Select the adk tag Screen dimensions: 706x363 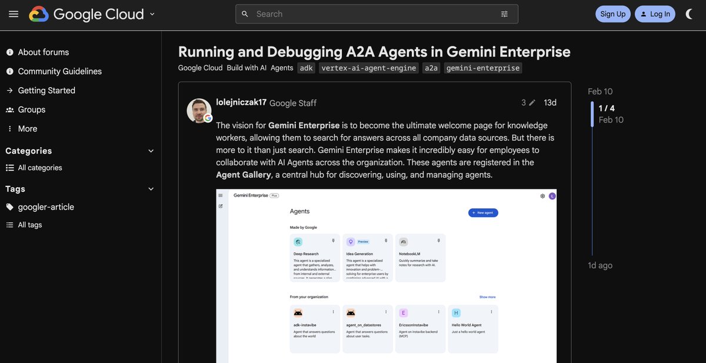click(x=307, y=68)
